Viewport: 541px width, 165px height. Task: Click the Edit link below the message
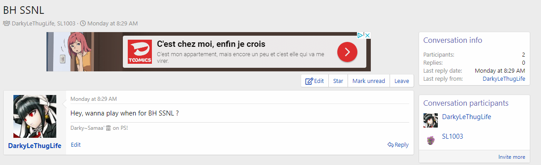76,145
